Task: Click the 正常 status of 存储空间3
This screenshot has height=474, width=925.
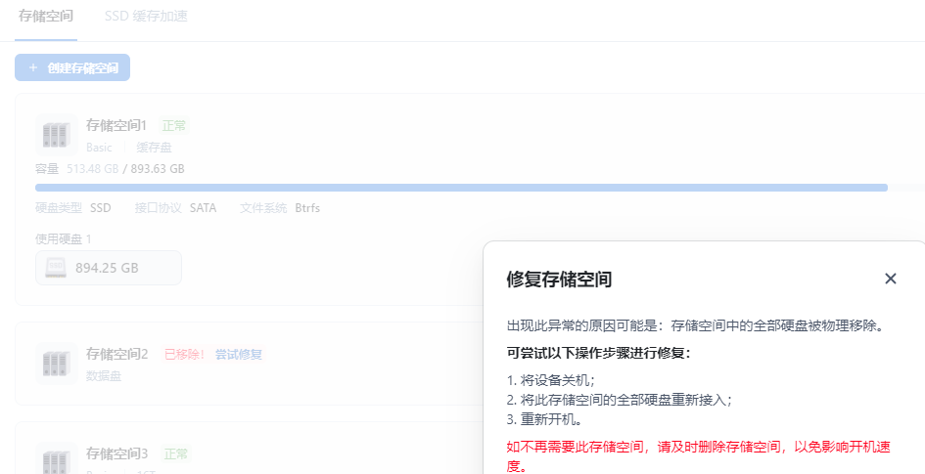Action: coord(176,454)
